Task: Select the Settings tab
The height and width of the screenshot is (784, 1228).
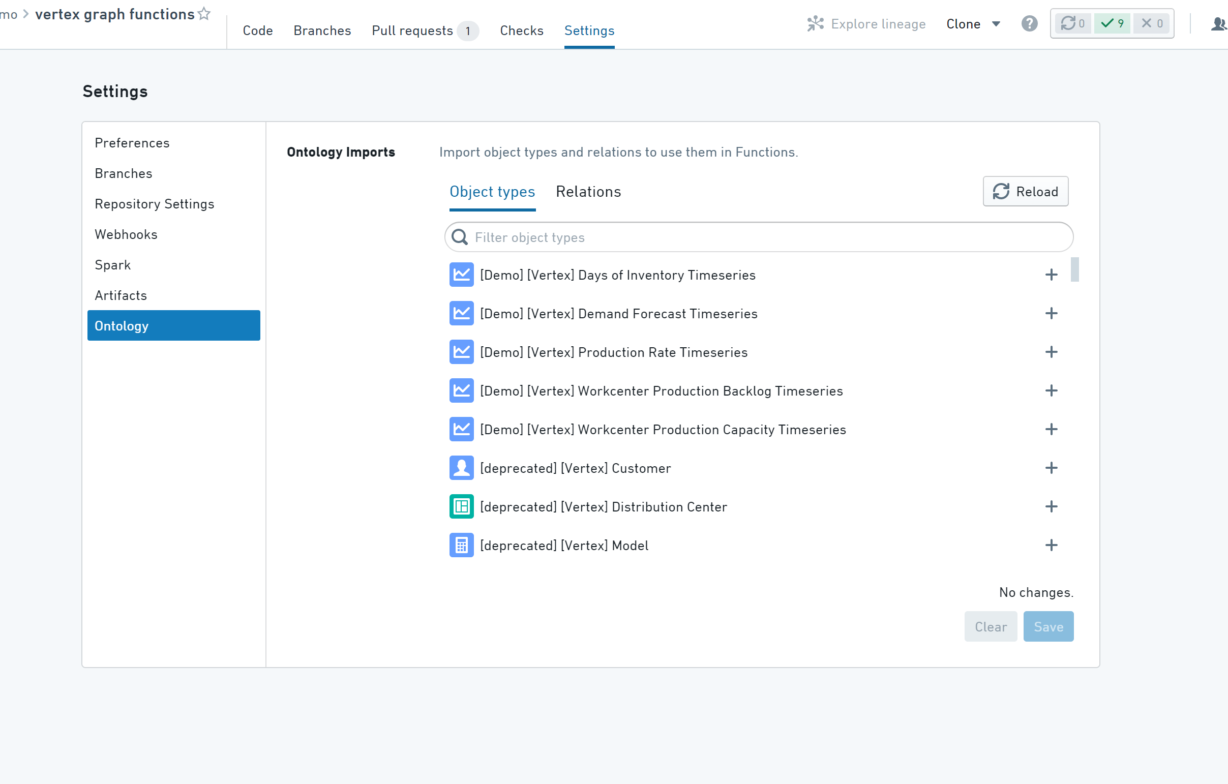Action: [x=589, y=31]
